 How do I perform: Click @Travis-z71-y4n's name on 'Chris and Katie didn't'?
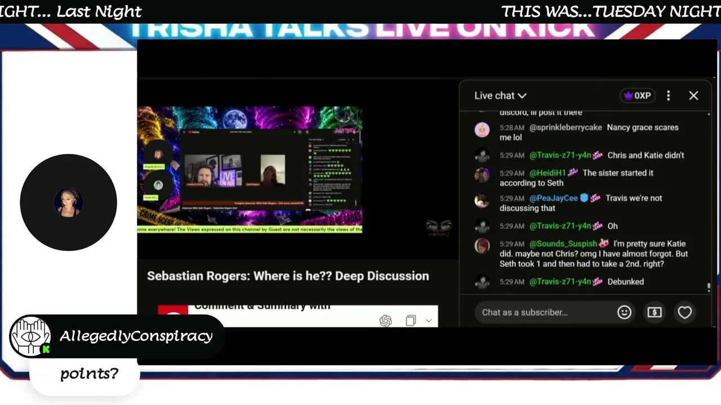[560, 155]
